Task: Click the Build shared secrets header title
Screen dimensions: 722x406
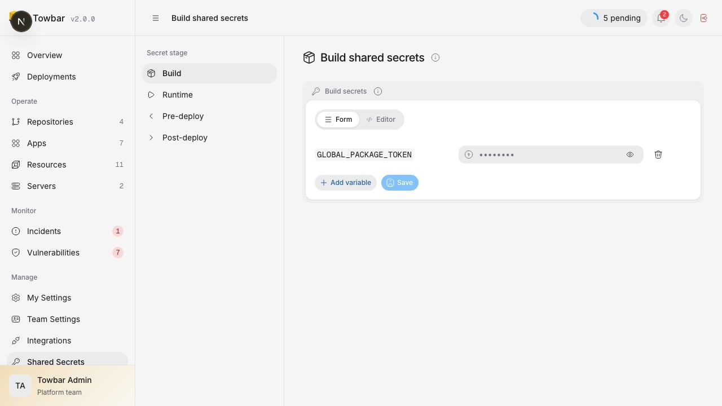Action: coord(210,18)
